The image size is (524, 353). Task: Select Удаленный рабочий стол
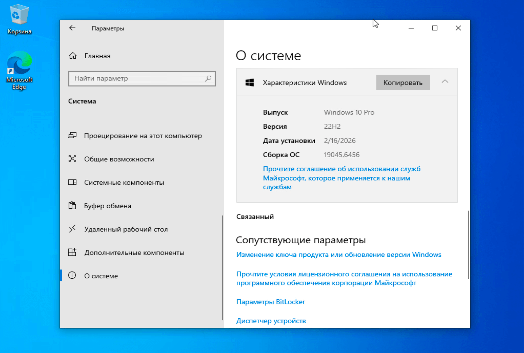pos(126,229)
